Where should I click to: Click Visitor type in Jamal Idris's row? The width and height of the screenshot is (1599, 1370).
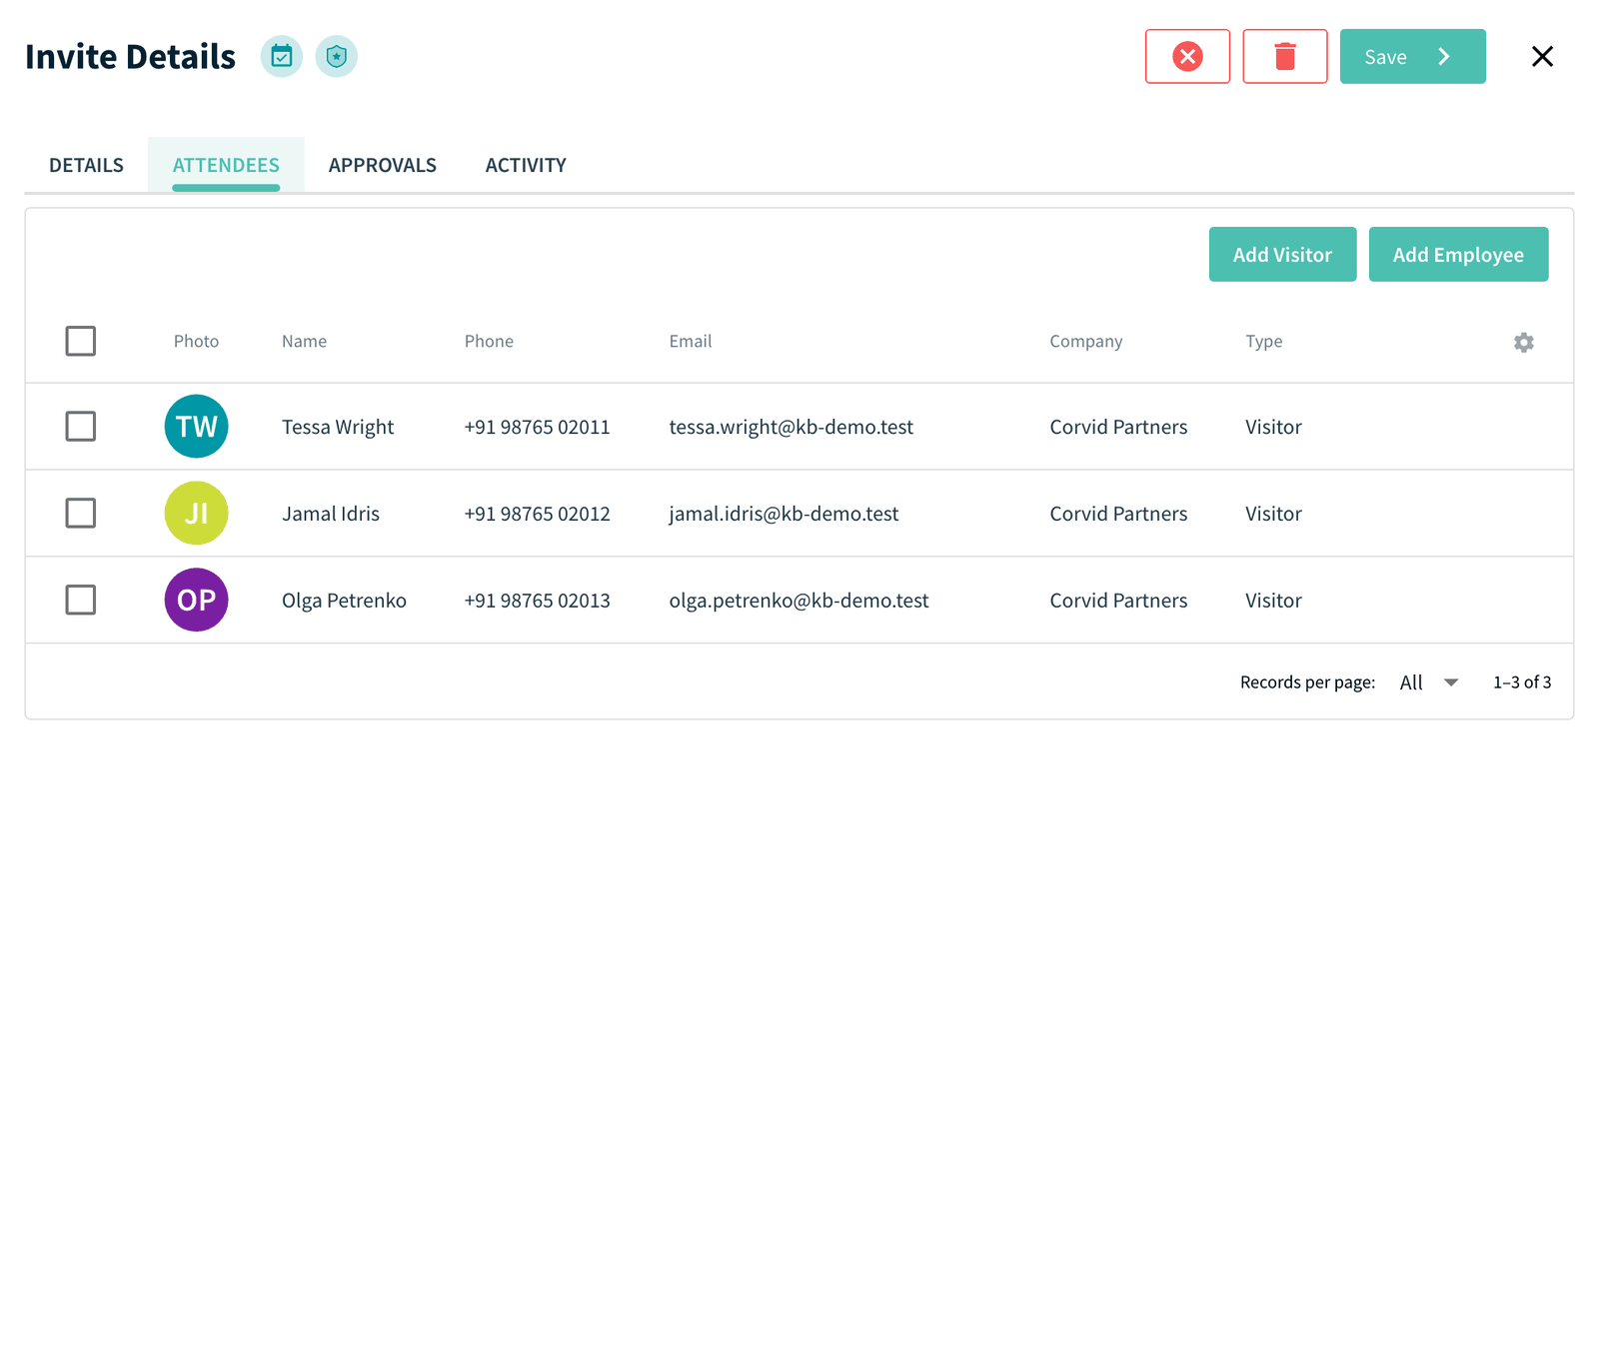click(x=1273, y=514)
